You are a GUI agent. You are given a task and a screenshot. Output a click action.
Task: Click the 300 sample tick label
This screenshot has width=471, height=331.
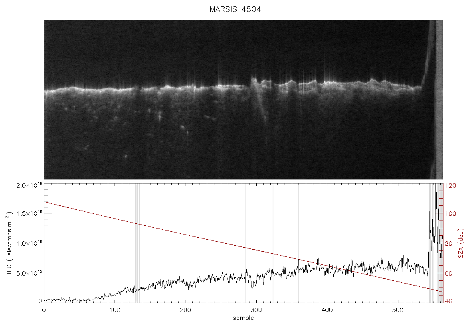(256, 310)
